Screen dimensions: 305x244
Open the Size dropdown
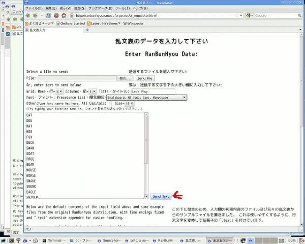coord(129,104)
